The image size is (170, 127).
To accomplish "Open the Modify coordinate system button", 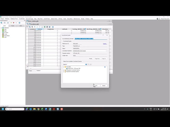I will click(91, 59).
